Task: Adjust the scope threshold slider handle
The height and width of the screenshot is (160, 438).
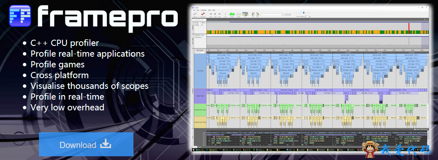Action: [304, 13]
